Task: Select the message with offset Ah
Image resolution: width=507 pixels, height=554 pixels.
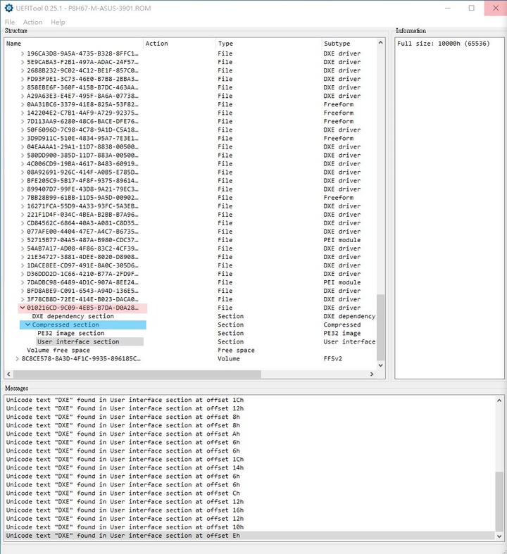Action: click(x=250, y=434)
